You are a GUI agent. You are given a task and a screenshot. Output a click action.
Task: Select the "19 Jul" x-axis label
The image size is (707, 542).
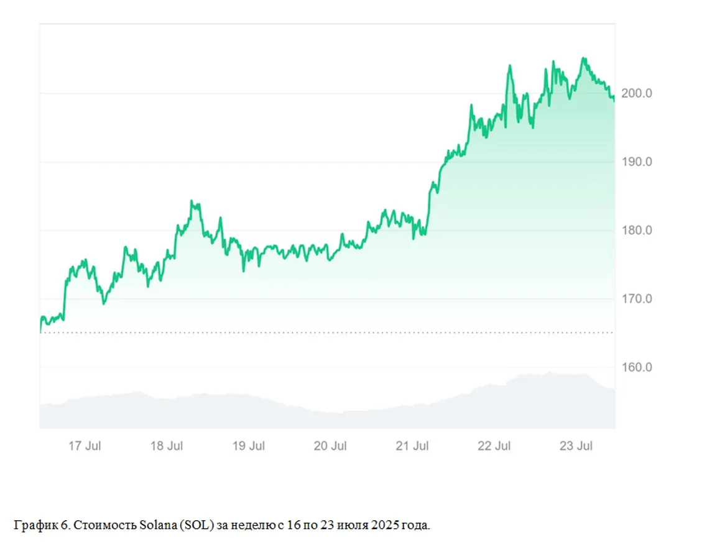point(248,446)
